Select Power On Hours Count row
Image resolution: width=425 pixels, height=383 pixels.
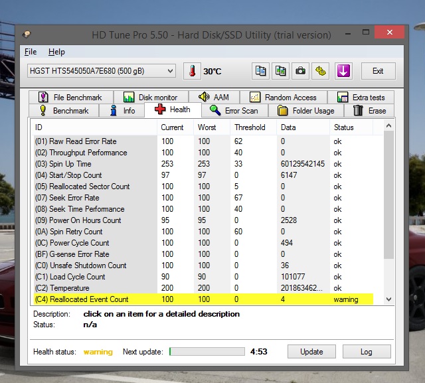[203, 220]
